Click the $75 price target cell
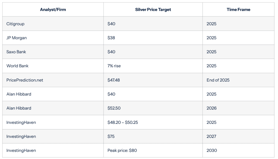The image size is (278, 159). coord(111,137)
